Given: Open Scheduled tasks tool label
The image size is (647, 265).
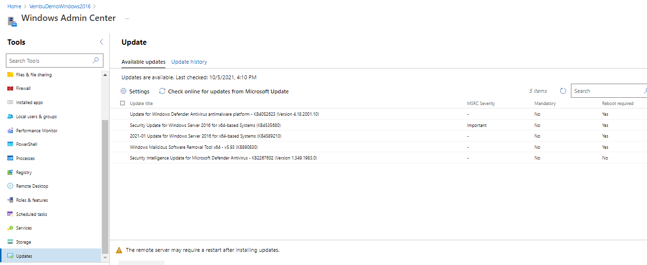Looking at the screenshot, I should tap(32, 214).
